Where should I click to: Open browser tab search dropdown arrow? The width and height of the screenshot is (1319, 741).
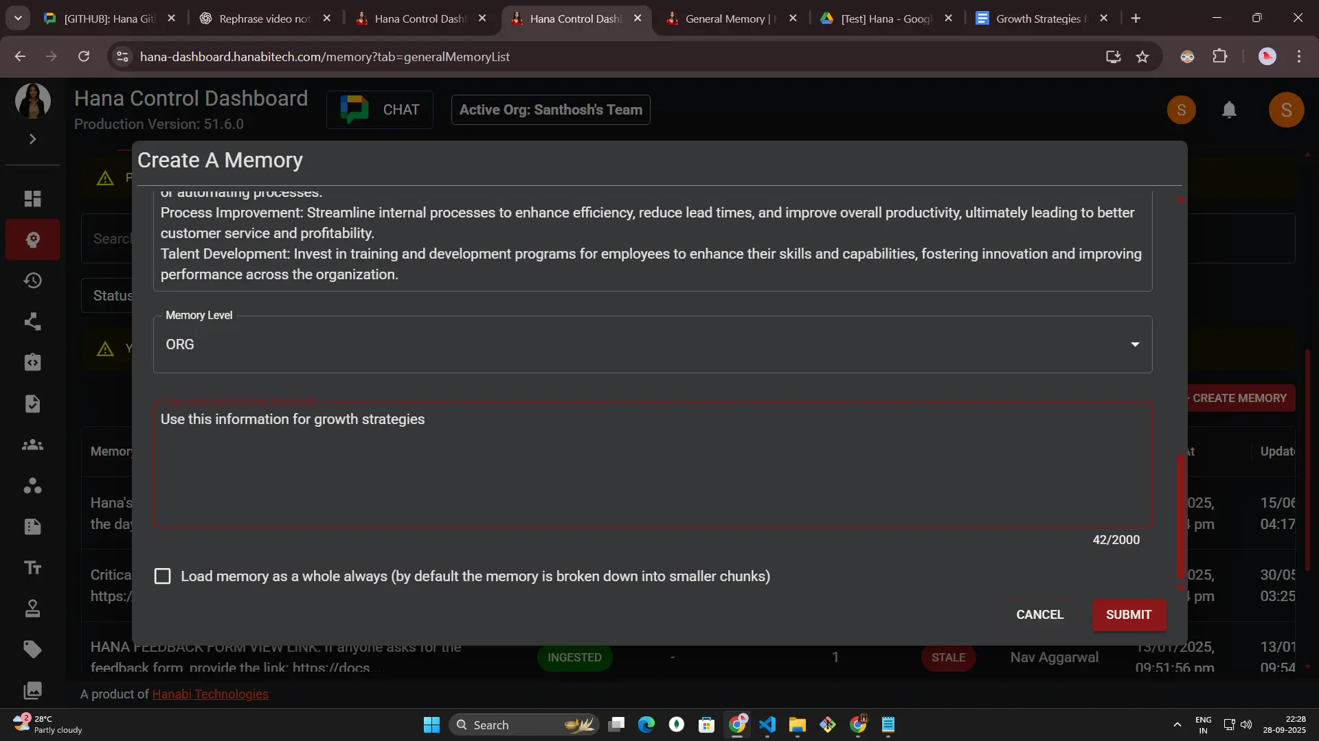click(x=18, y=19)
